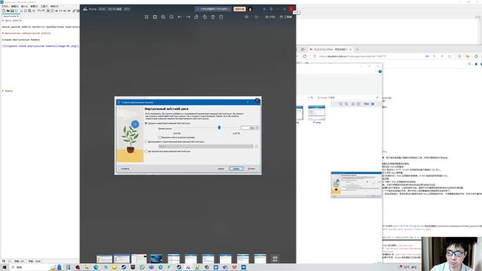Open WhatsApp from the taskbar
This screenshot has height=271, width=482.
[142, 267]
